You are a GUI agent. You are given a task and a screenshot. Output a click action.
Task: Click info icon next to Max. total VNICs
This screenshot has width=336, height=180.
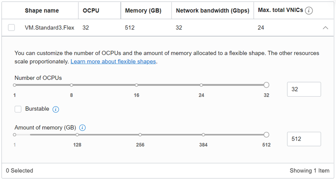tap(308, 11)
